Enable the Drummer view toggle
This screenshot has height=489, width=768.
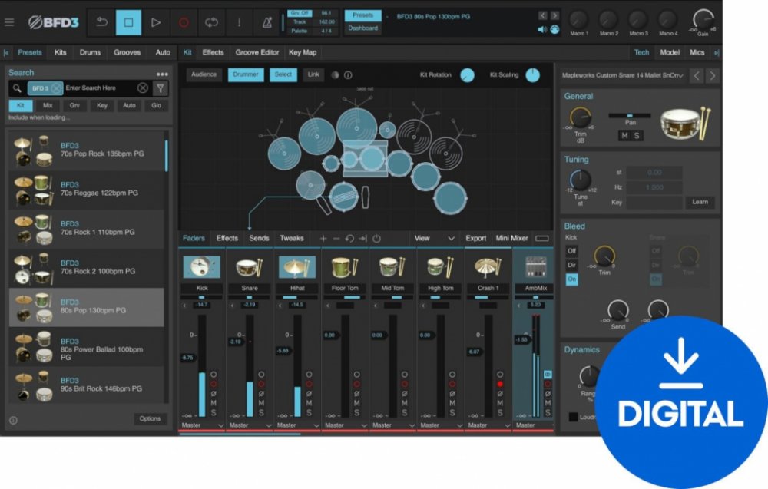(246, 74)
